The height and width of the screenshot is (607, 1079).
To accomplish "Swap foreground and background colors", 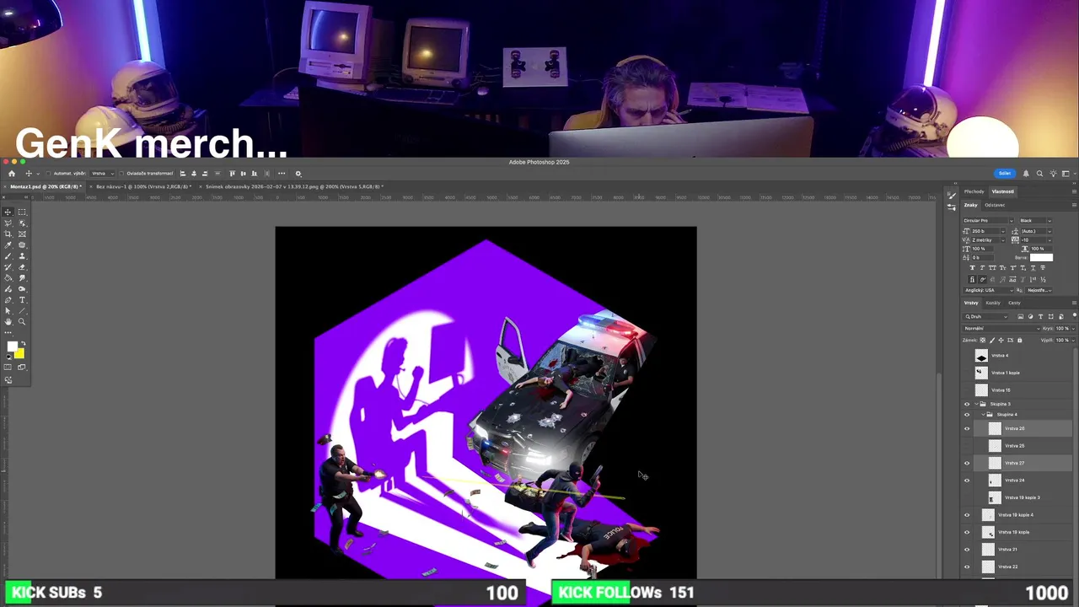I will [x=23, y=343].
